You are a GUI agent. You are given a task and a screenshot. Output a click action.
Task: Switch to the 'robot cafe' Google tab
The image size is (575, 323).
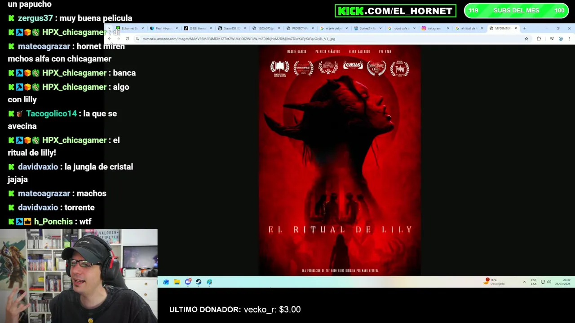(401, 28)
